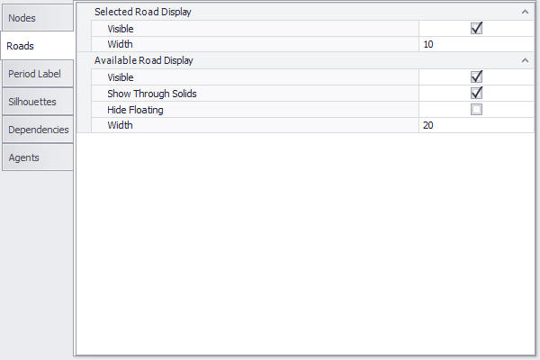Open the Dependencies tab
540x360 pixels.
(x=38, y=130)
